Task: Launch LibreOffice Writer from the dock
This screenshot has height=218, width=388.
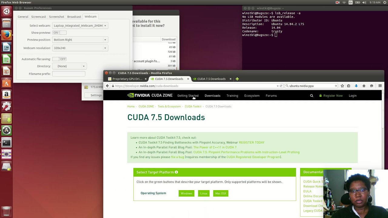Action: pos(6,47)
